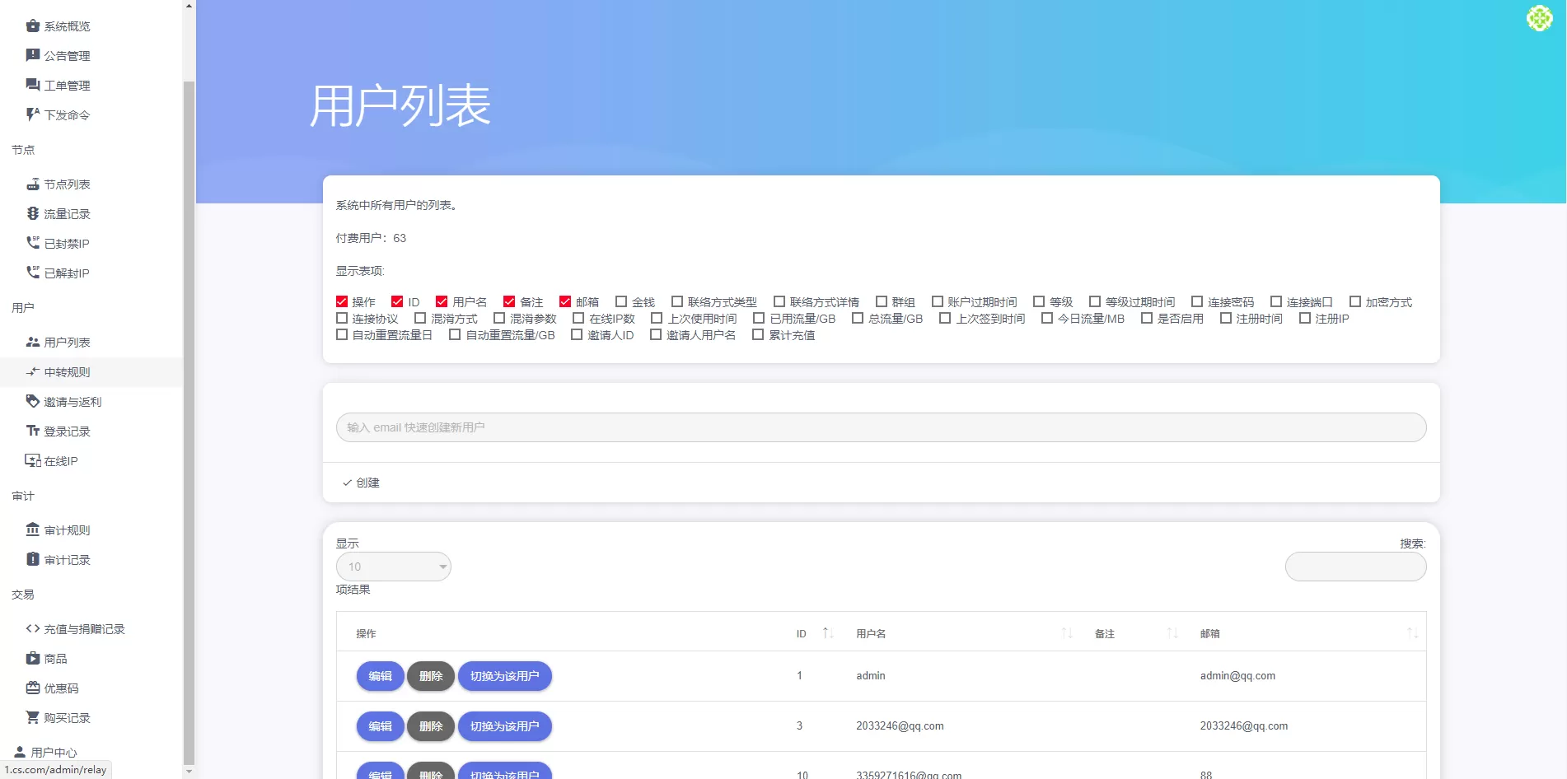Click the audit rules bank icon
The image size is (1567, 779).
(x=33, y=529)
